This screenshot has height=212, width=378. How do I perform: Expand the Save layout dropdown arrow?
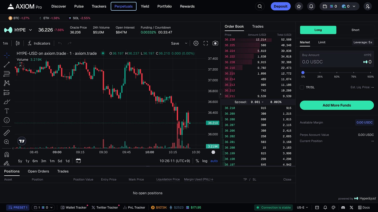[186, 43]
